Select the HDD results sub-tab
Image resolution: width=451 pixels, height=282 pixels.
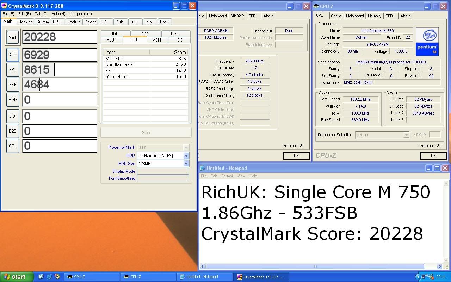click(179, 40)
